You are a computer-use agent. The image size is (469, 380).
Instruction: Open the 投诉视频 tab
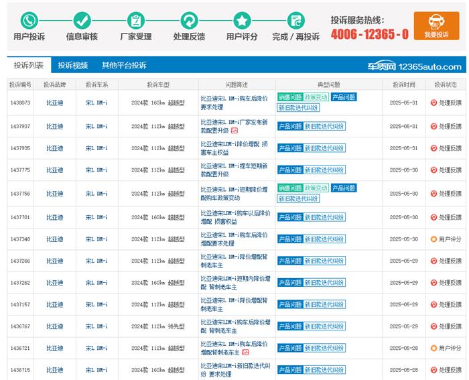point(72,65)
